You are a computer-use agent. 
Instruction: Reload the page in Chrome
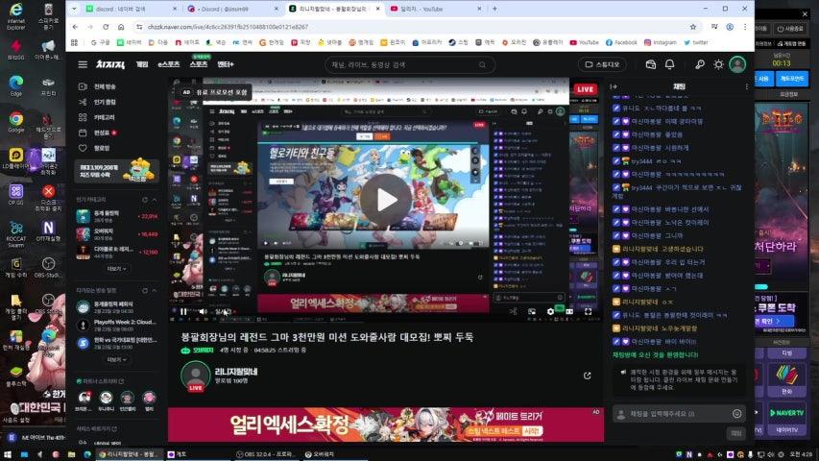[106, 27]
